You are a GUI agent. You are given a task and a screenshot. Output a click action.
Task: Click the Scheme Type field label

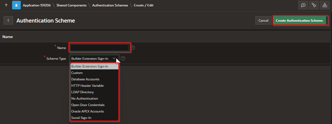coord(56,58)
